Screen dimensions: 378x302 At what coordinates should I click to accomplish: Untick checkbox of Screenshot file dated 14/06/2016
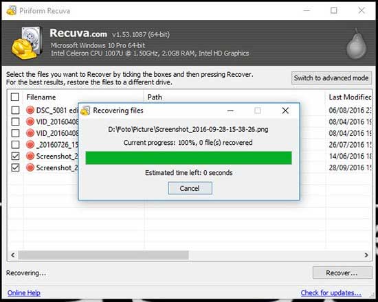15,156
